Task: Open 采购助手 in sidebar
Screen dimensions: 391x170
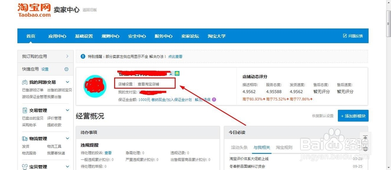Action: coord(29,125)
